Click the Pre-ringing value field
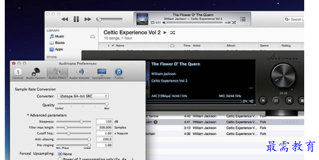 click(x=104, y=145)
